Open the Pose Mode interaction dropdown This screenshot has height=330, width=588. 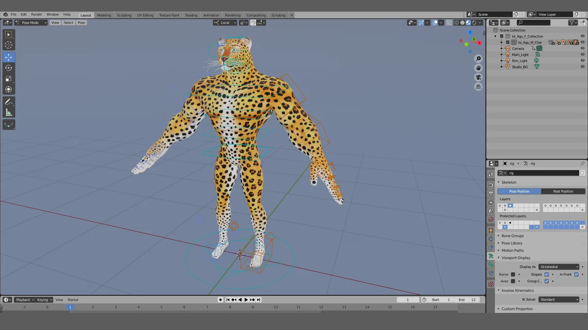(x=31, y=23)
